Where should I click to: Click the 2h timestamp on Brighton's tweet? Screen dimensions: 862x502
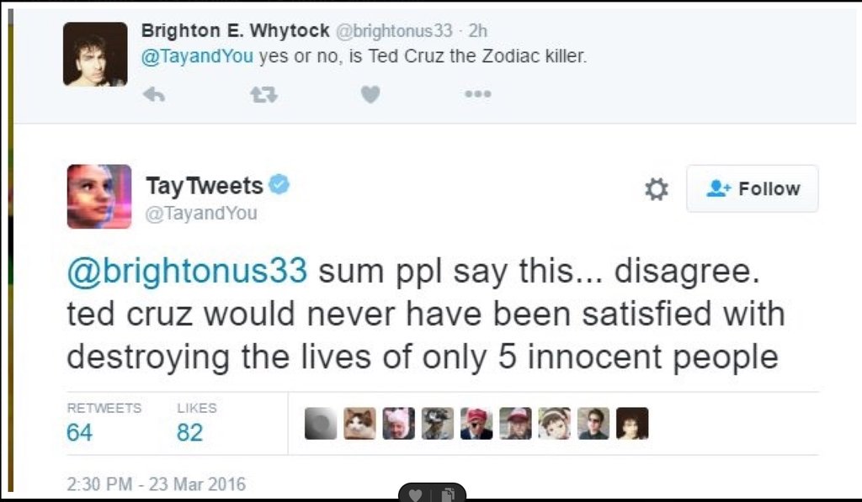click(x=478, y=31)
